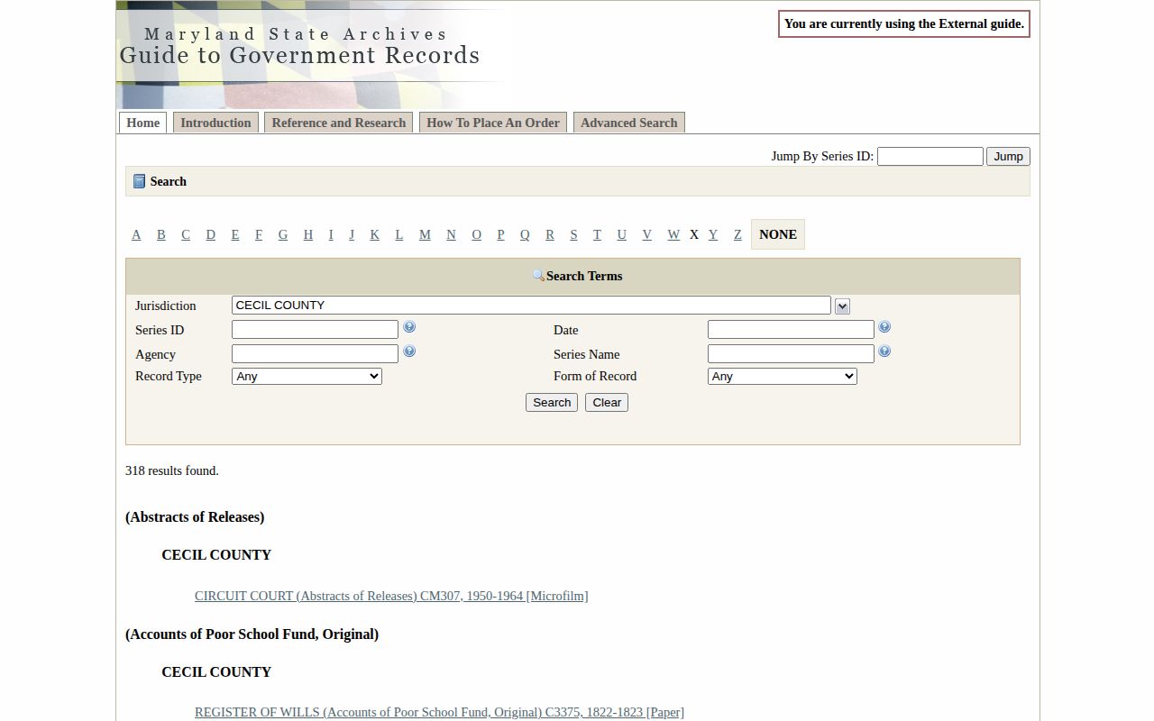Open the Record Type dropdown
Viewport: 1154px width, 721px height.
point(307,377)
